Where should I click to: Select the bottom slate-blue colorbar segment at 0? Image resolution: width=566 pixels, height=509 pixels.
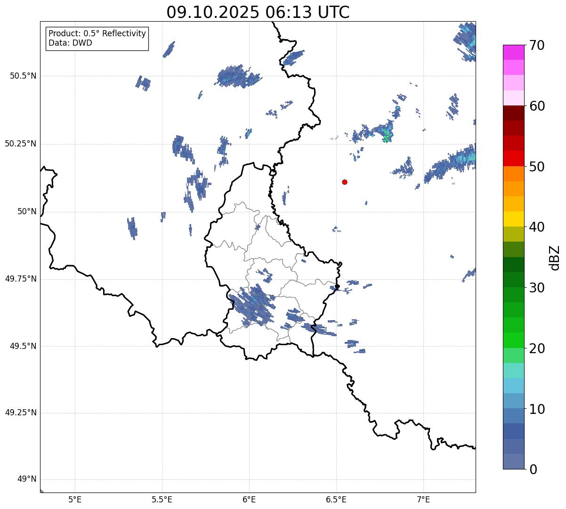[514, 461]
